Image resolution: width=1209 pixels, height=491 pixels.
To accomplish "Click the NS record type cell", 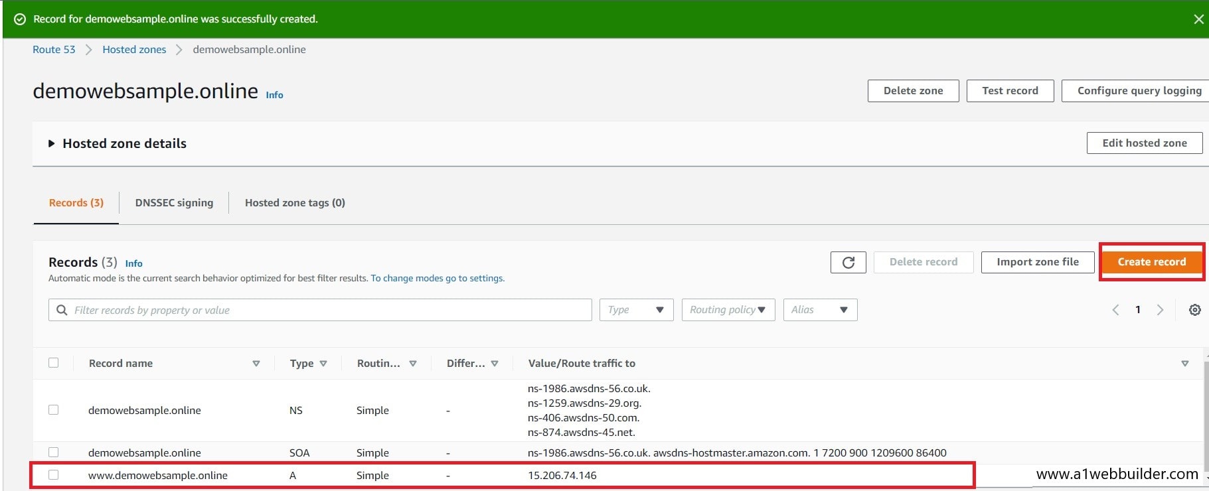I will pos(296,411).
